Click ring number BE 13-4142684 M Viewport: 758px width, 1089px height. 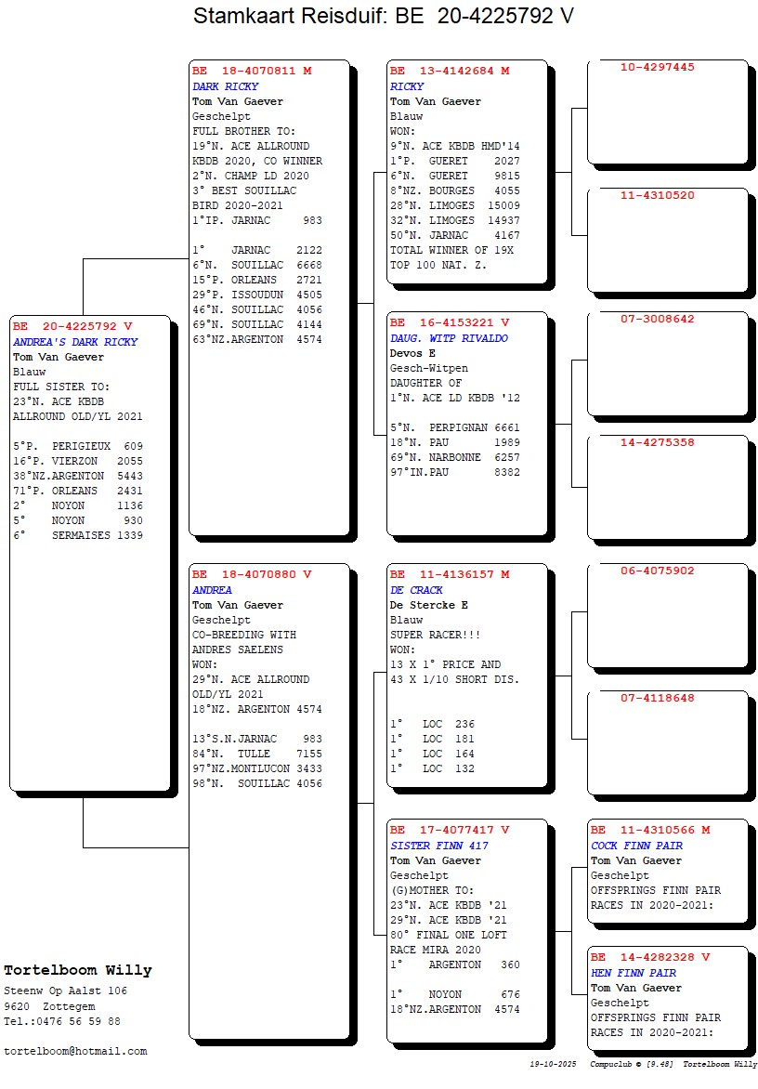[x=450, y=72]
